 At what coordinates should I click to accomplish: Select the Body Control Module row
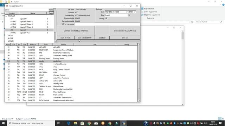pos(71,70)
